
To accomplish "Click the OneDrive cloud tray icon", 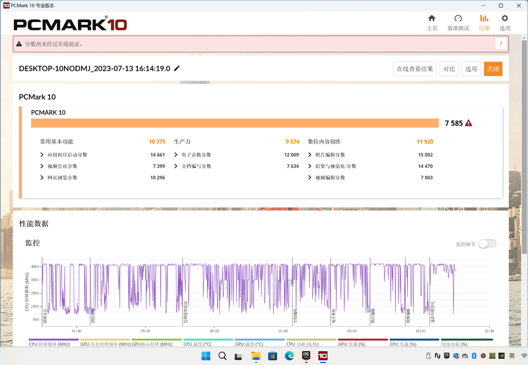I will (465, 355).
